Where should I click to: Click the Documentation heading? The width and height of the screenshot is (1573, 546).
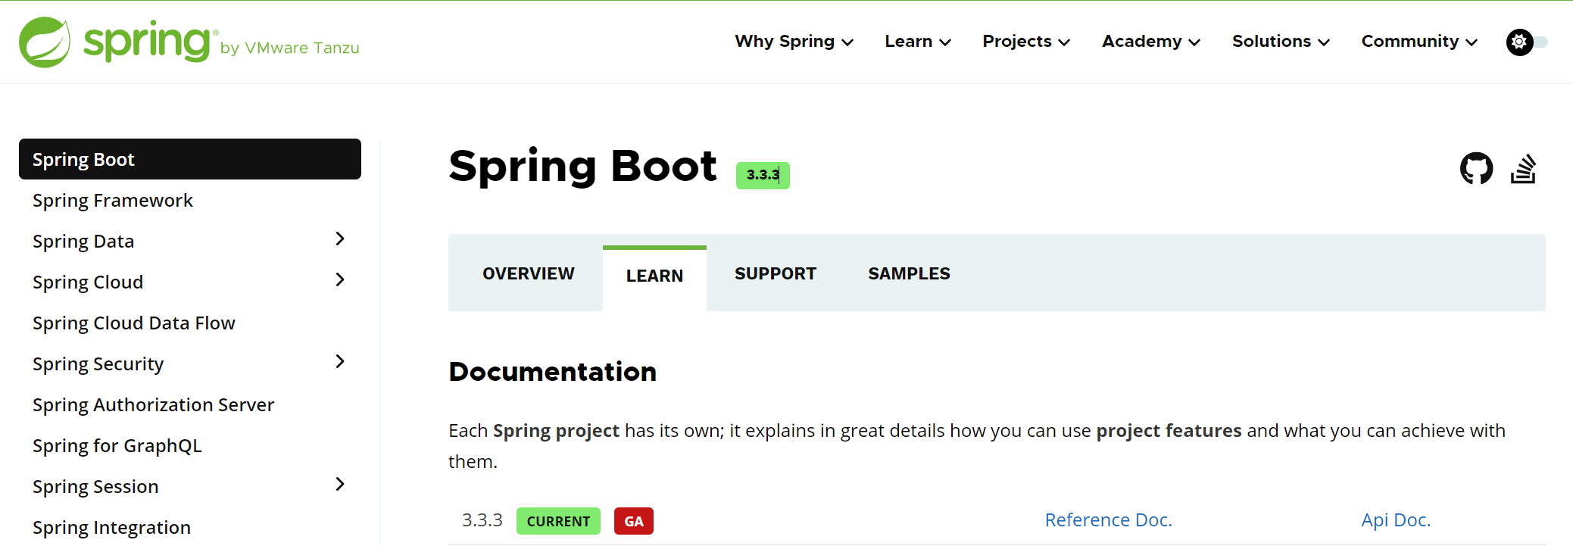coord(553,372)
